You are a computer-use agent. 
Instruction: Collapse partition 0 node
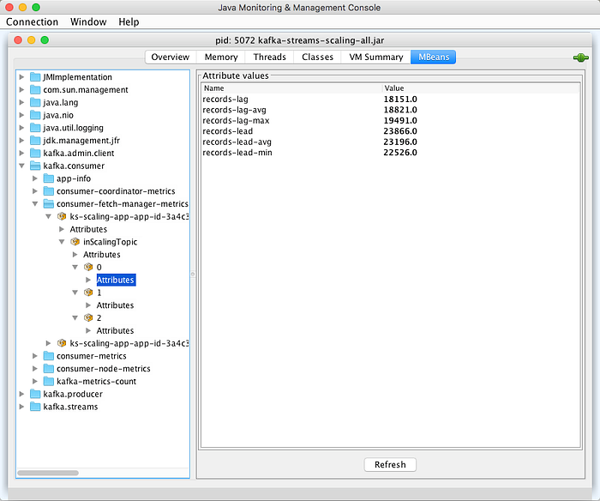(x=75, y=267)
